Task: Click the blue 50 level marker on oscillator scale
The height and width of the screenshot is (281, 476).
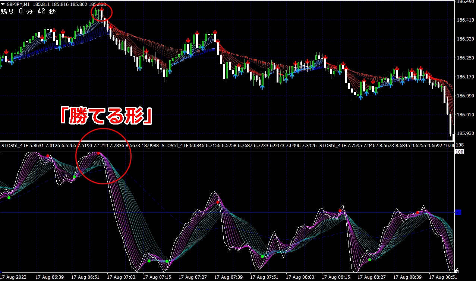Action: click(x=458, y=212)
